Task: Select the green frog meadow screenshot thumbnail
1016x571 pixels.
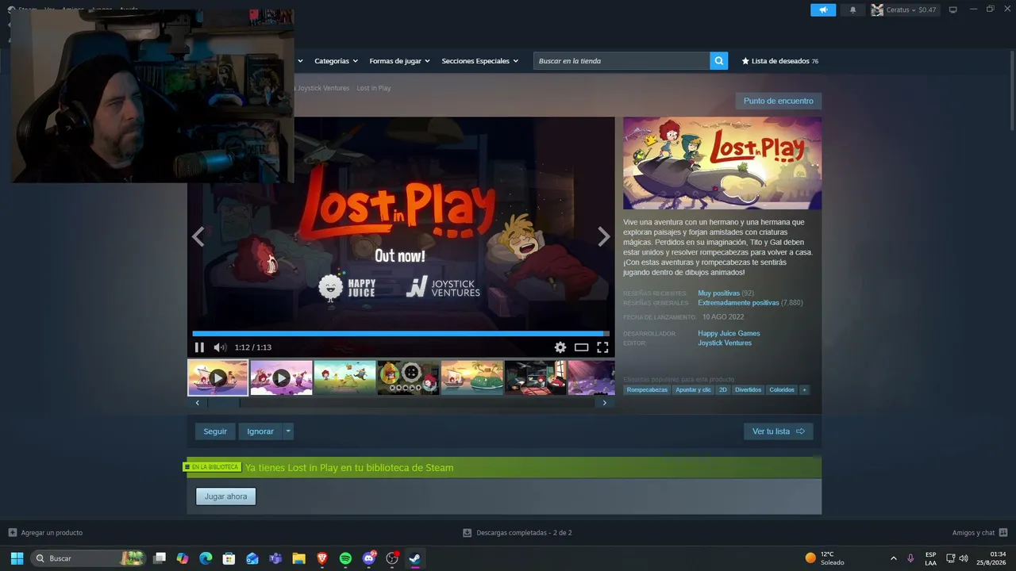Action: [345, 377]
